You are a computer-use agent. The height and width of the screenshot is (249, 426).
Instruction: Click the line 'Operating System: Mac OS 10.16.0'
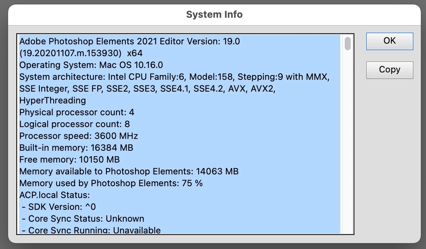click(91, 65)
